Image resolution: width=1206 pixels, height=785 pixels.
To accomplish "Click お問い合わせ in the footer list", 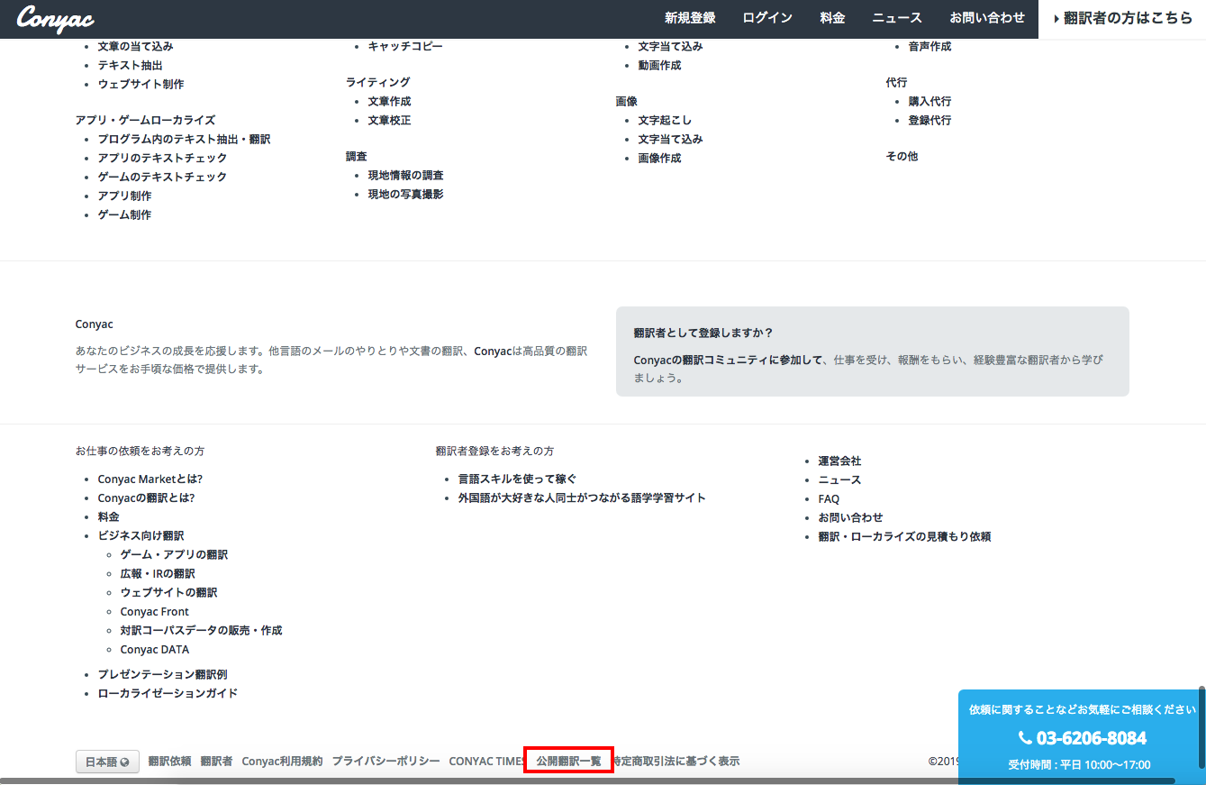I will coord(850,518).
